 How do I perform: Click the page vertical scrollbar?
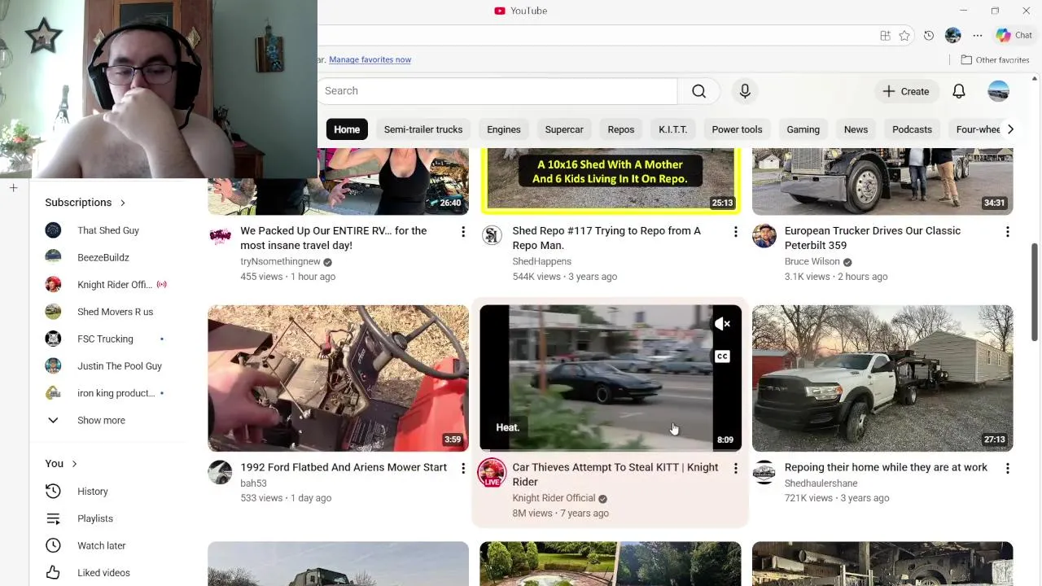point(1035,291)
